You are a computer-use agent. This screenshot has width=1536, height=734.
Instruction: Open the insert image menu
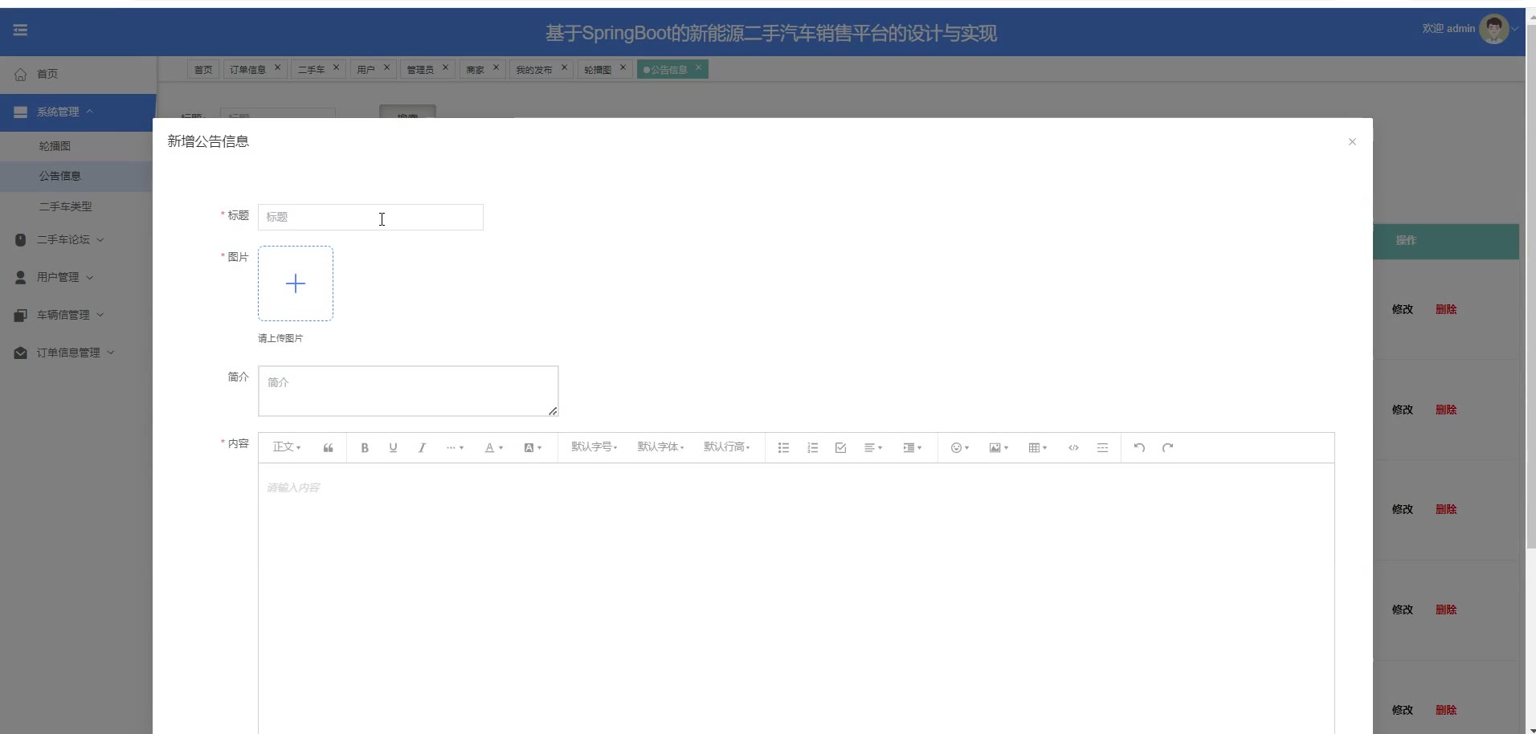(999, 448)
